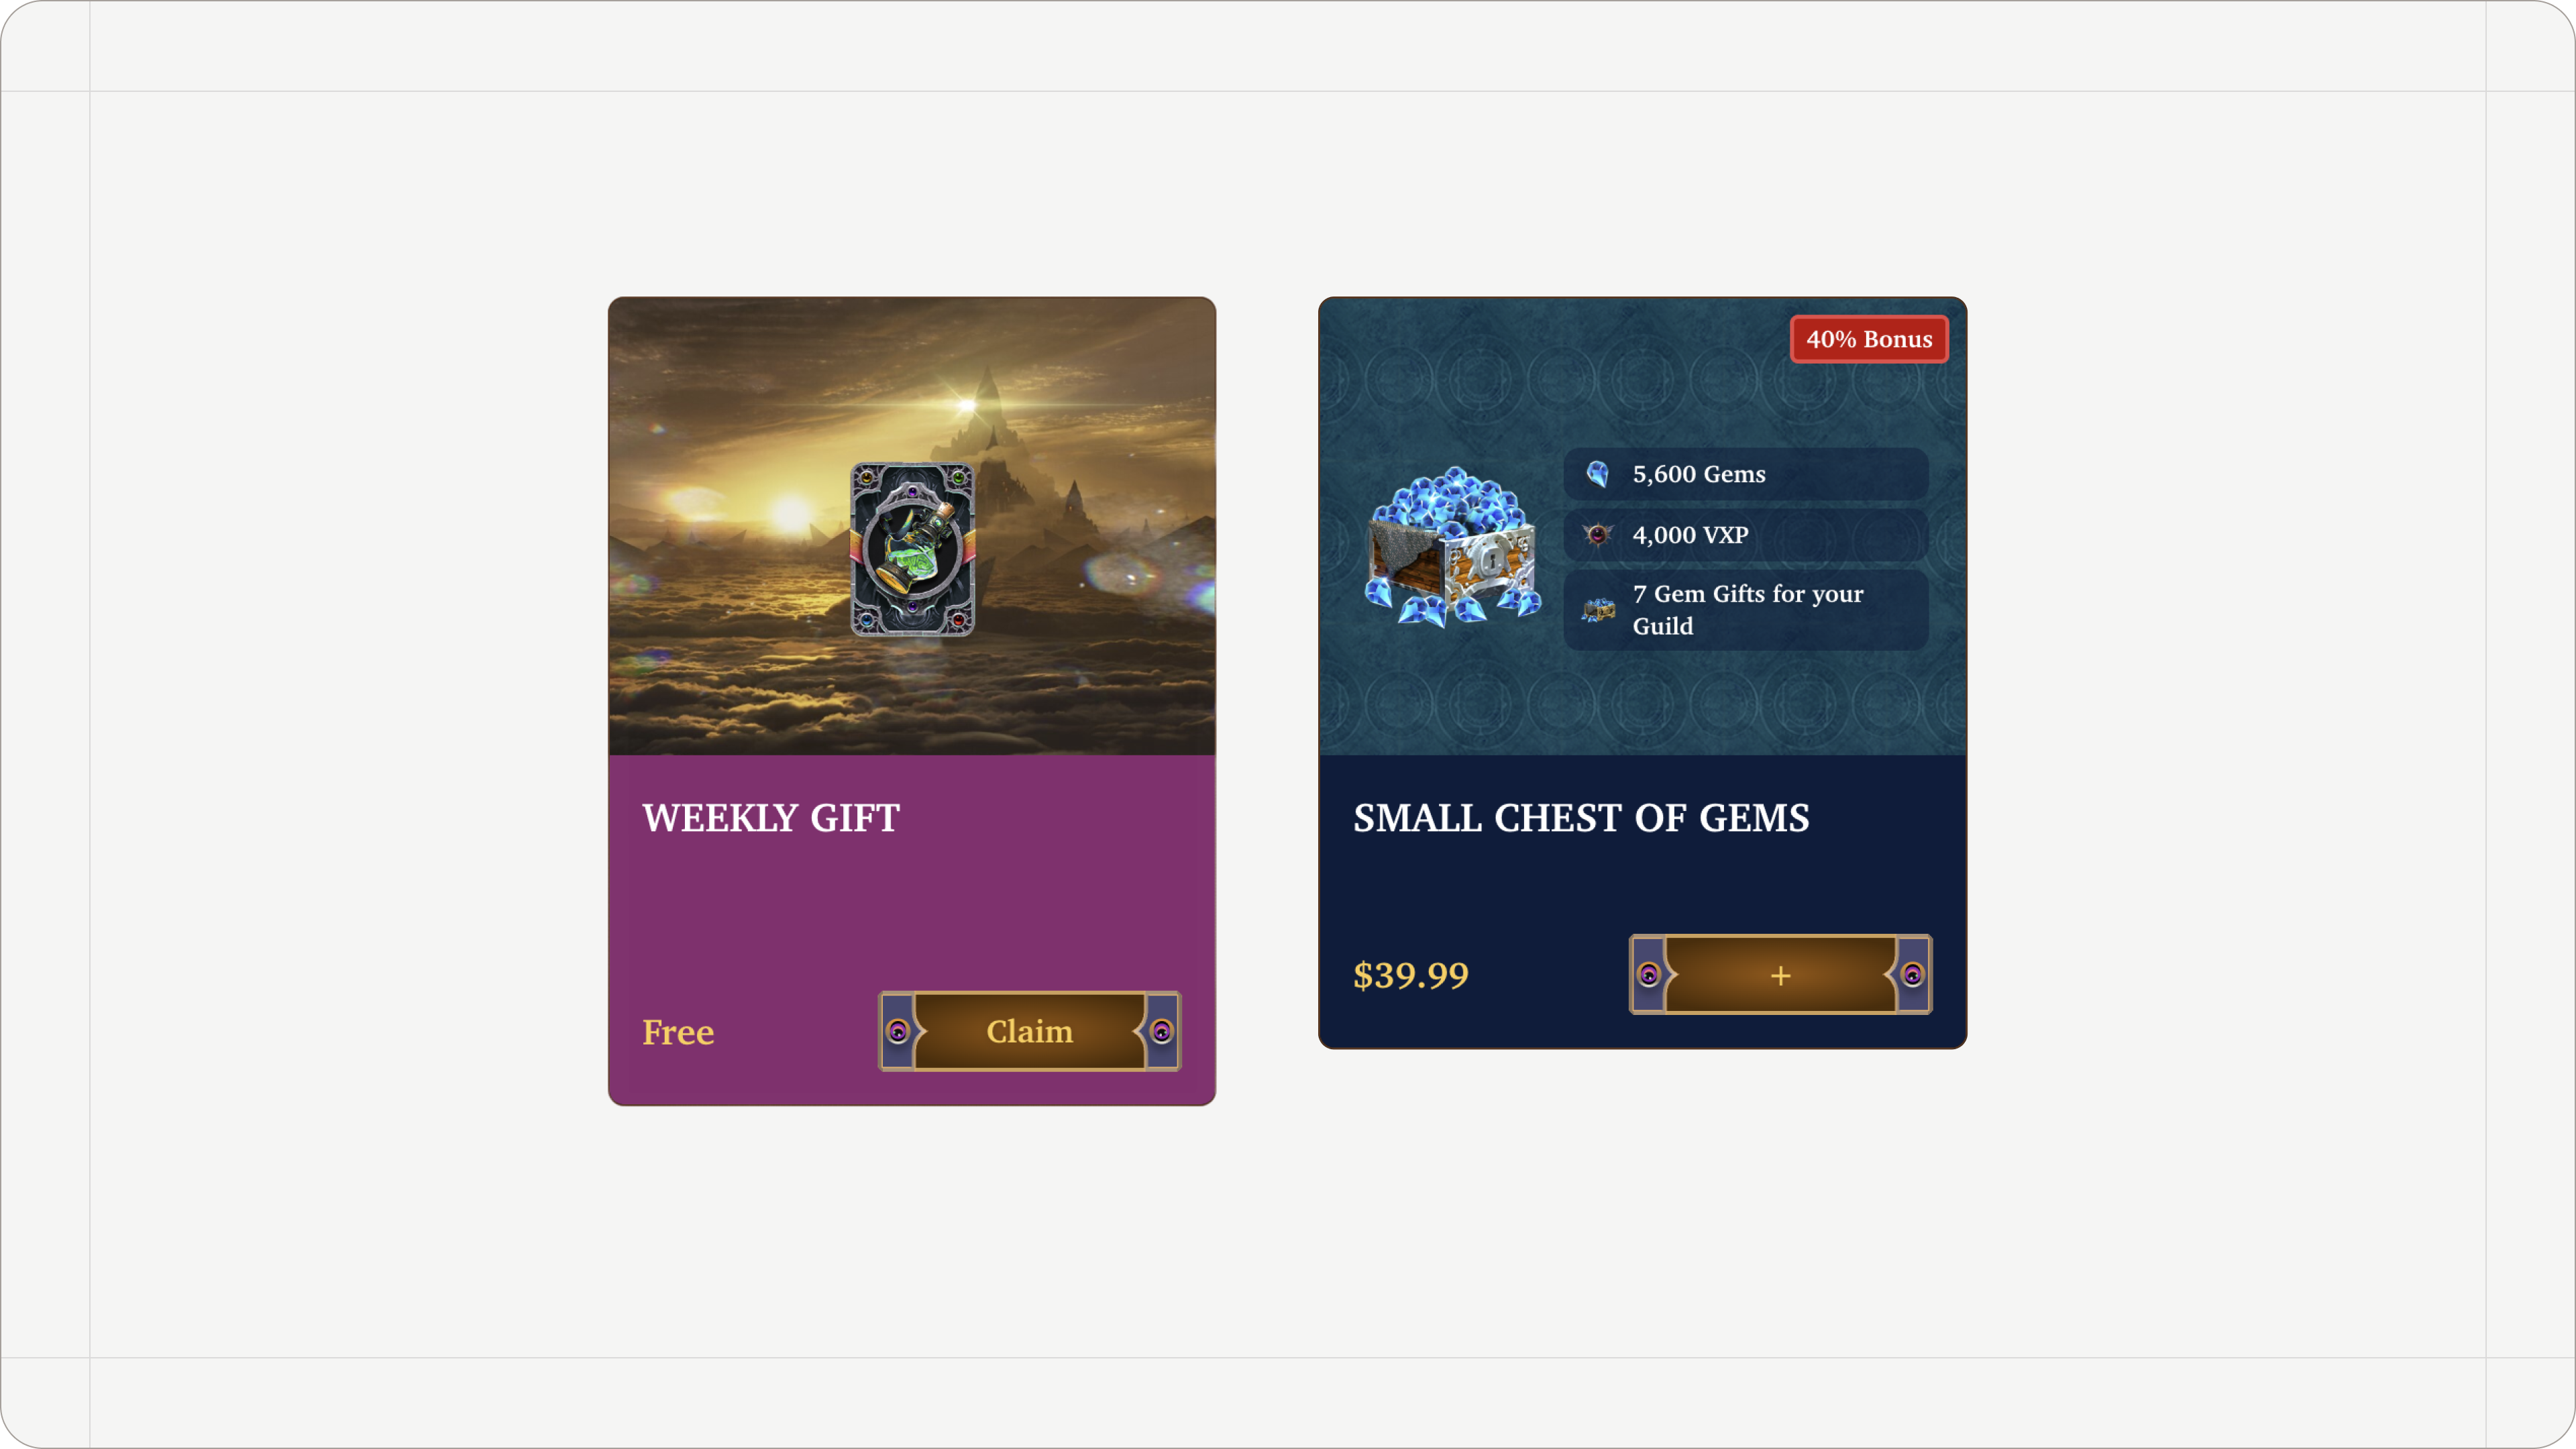2576x1449 pixels.
Task: Click the potion card icon in Weekly Gift
Action: 912,549
